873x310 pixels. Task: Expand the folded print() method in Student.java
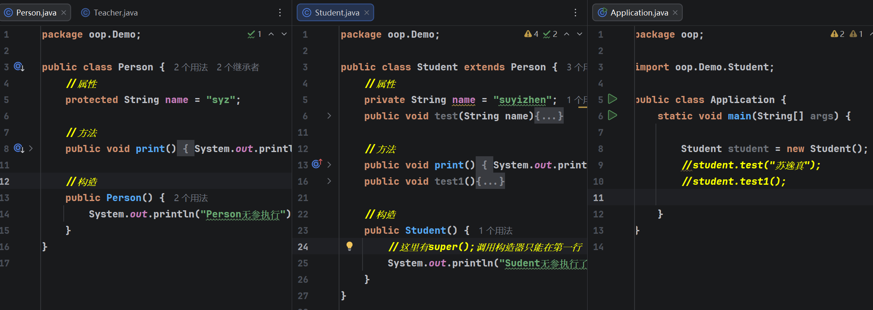click(329, 165)
